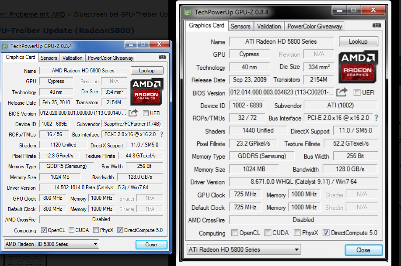
Task: Click Shaders value 1120 Unified
Action: [x=63, y=145]
